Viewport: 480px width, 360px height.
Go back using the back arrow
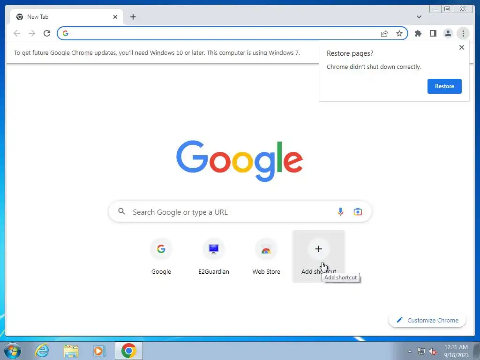point(17,33)
